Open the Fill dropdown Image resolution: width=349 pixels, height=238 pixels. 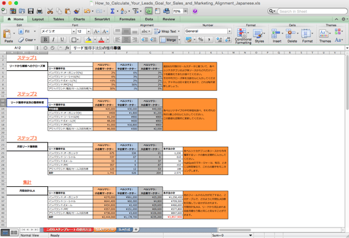click(34, 31)
